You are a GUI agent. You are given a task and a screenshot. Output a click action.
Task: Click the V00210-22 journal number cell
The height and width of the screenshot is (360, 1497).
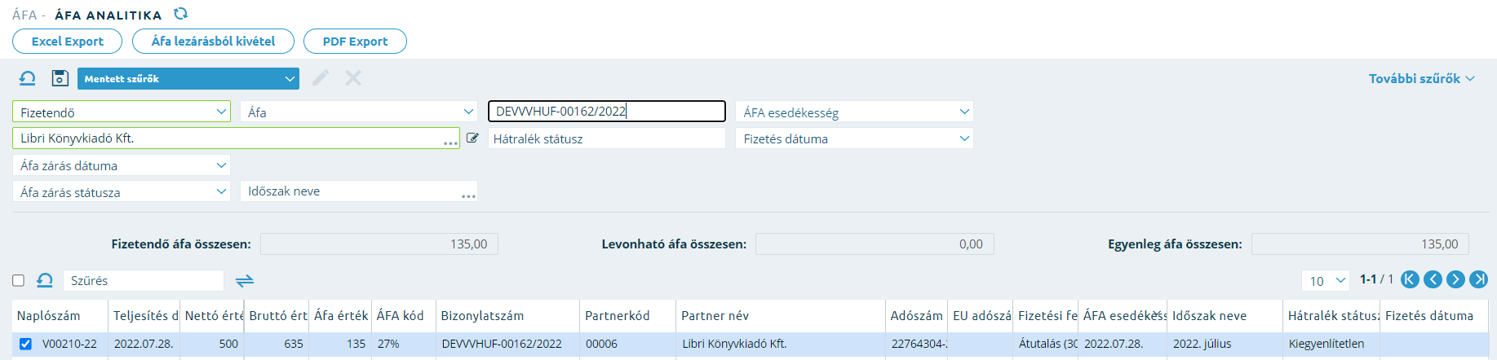[x=69, y=344]
